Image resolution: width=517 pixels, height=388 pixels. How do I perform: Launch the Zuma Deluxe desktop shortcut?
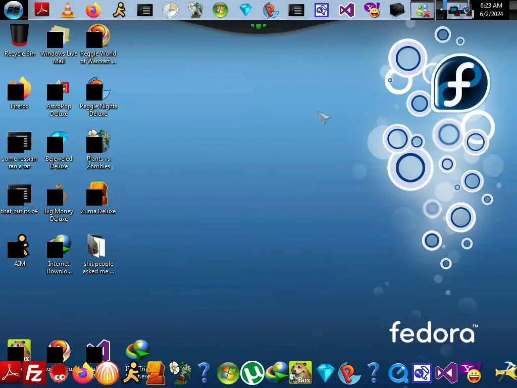(98, 198)
